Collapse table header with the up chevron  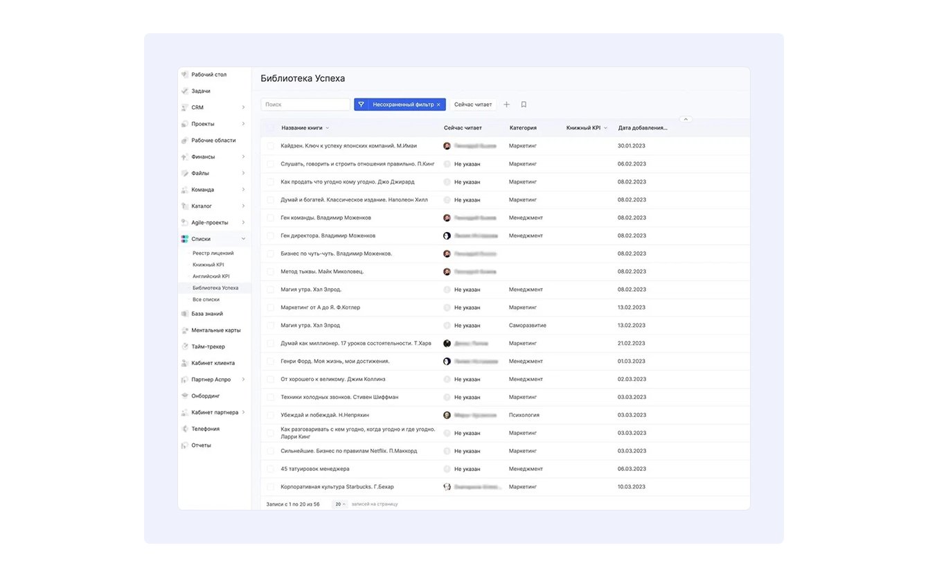click(686, 119)
